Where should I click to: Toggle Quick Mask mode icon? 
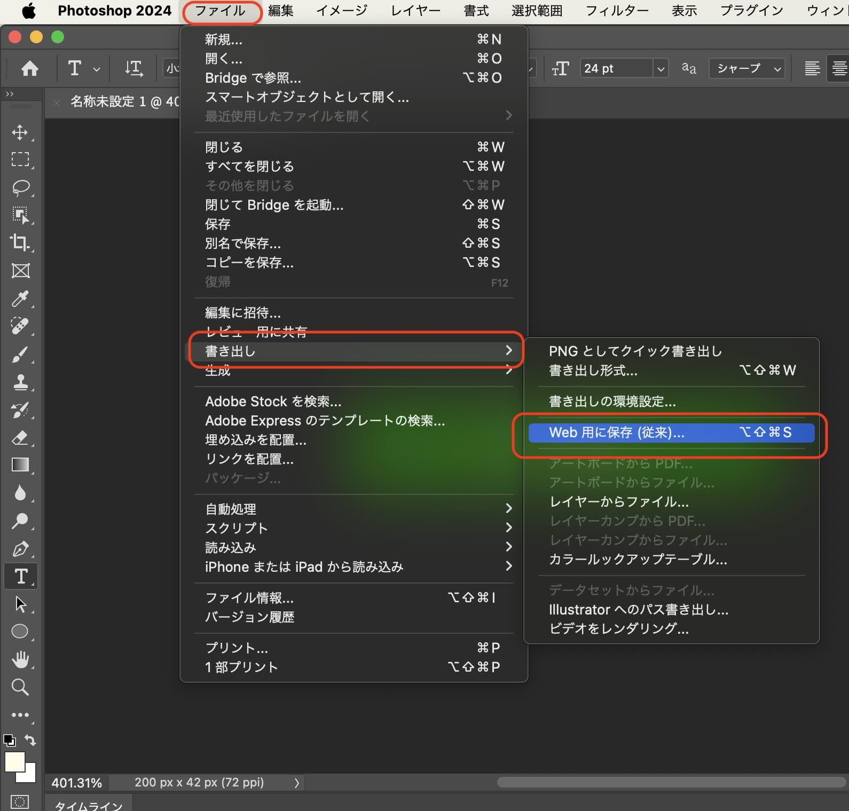20,801
